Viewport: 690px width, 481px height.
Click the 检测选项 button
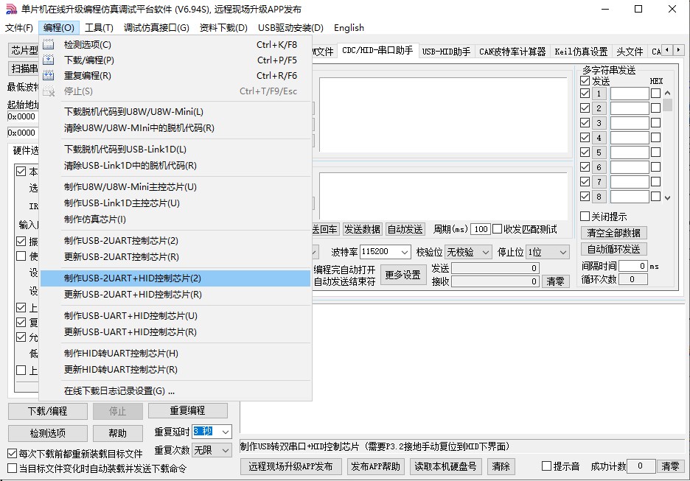[x=47, y=433]
